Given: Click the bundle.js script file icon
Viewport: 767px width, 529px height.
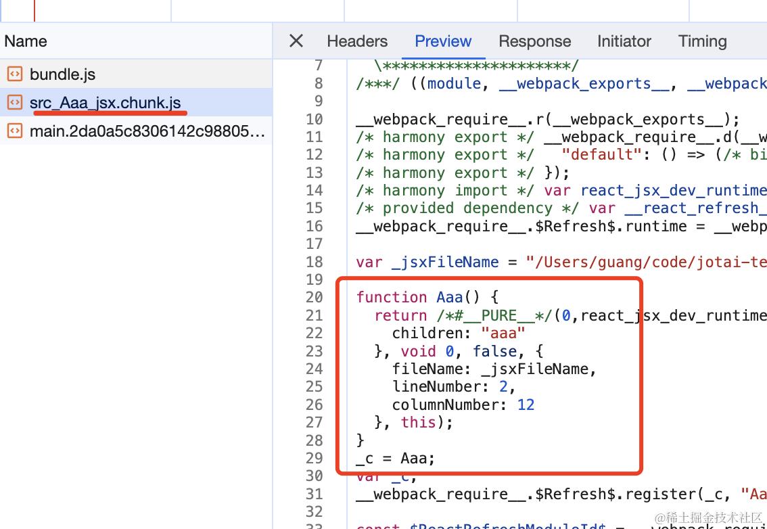Looking at the screenshot, I should (15, 74).
